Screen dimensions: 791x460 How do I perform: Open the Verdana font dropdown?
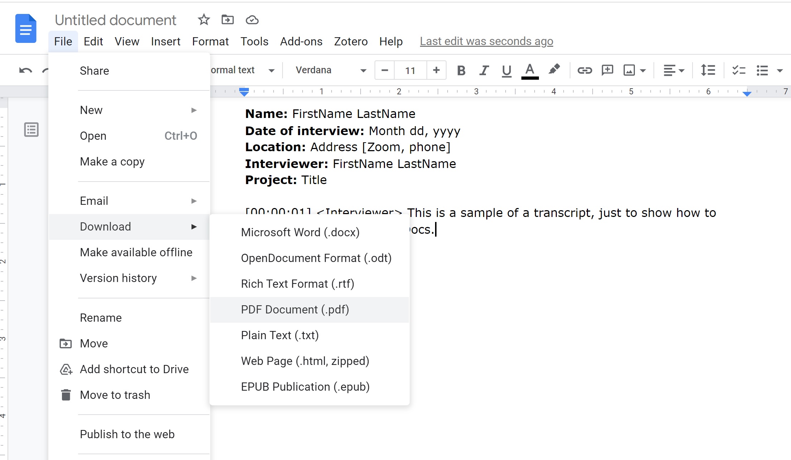coord(331,70)
